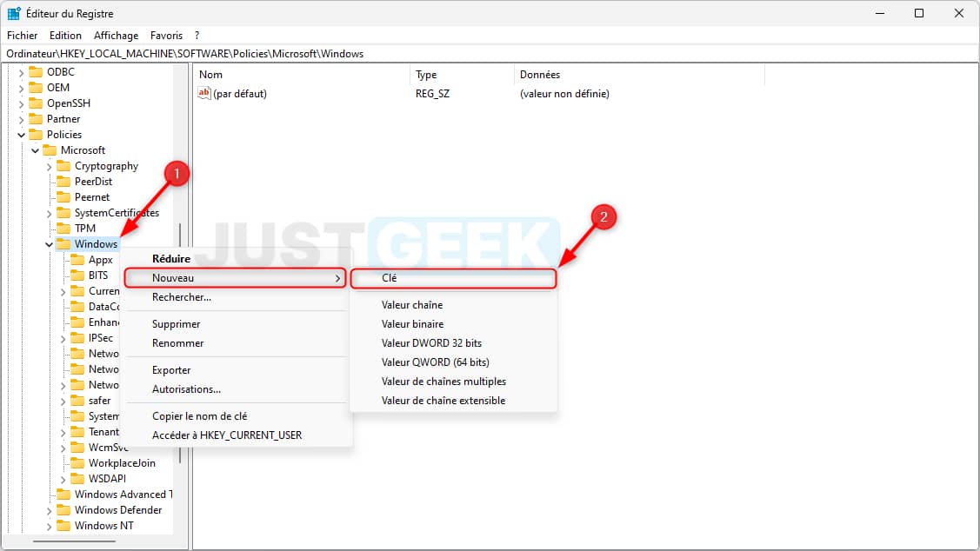Click the Windows Defender folder icon
Viewport: 980px width, 551px height.
[x=63, y=510]
